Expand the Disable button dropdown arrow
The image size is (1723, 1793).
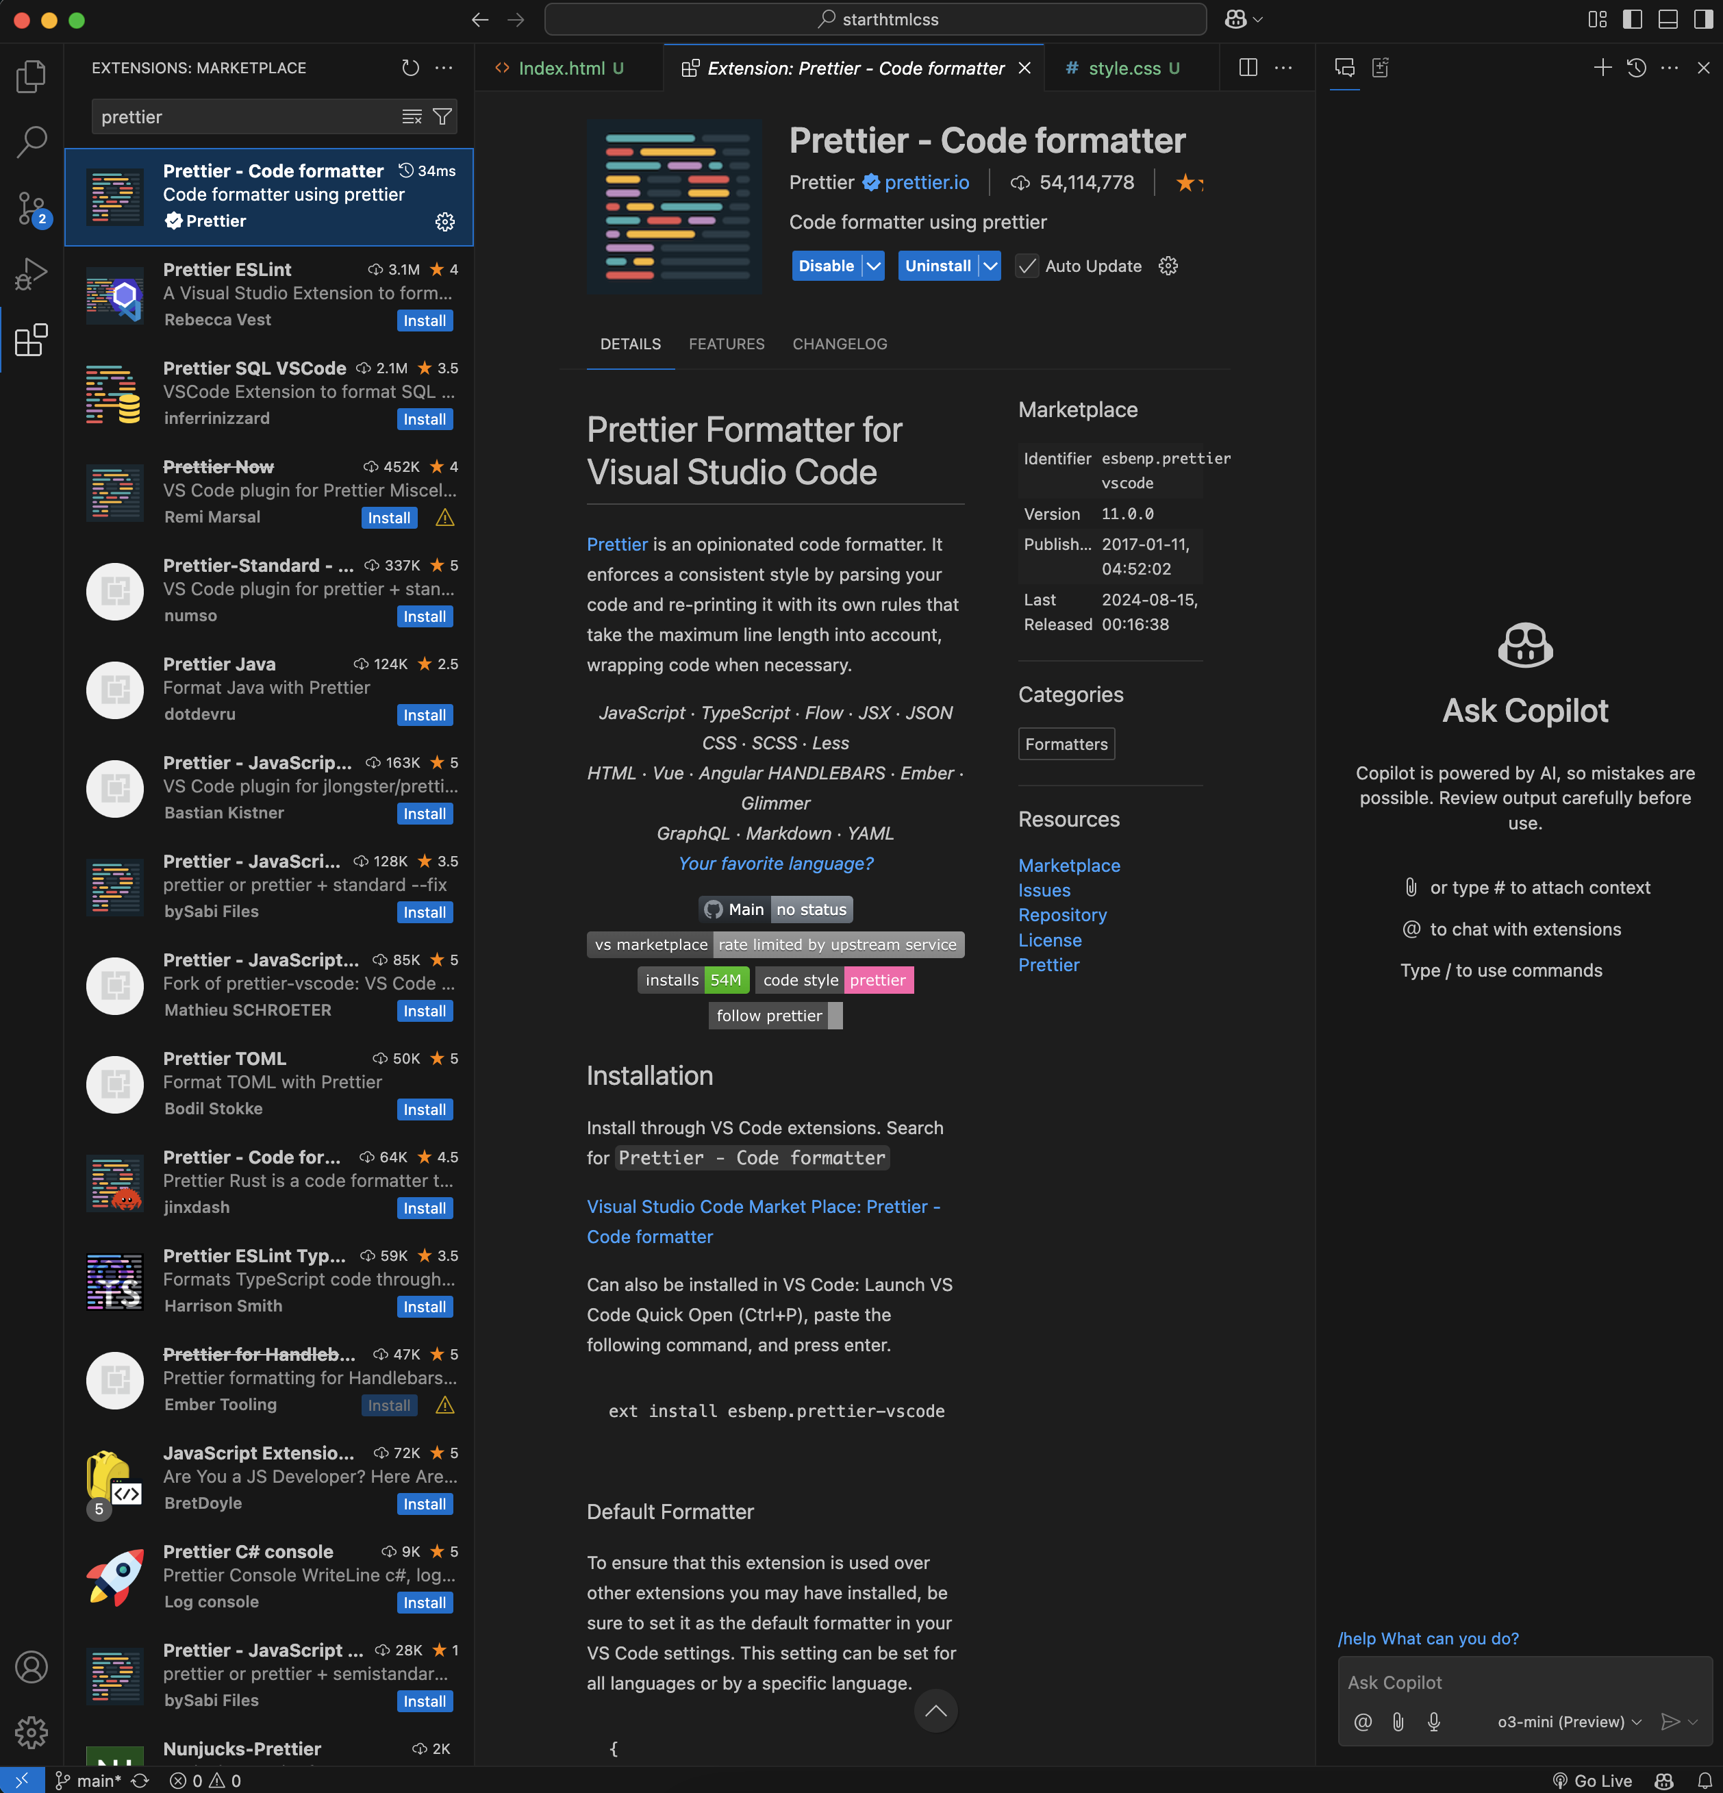(875, 266)
